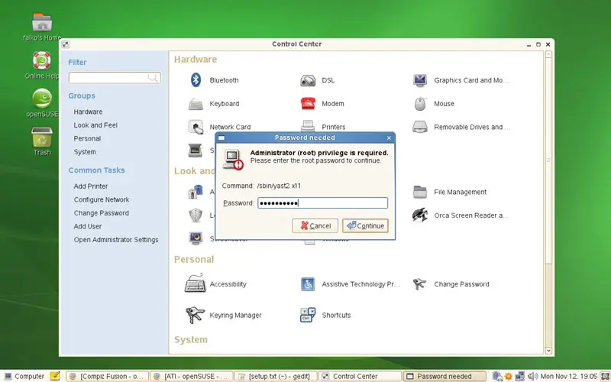Open Assistive Technology Preferences icon

coord(308,284)
